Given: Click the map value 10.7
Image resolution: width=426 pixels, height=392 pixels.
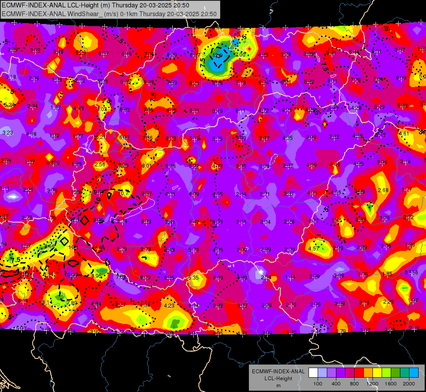Looking at the screenshot, I should point(124,193).
